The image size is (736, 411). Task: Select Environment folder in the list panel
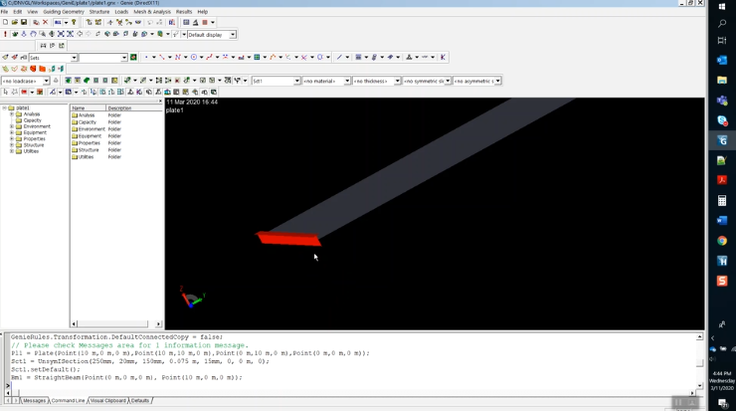(x=92, y=129)
